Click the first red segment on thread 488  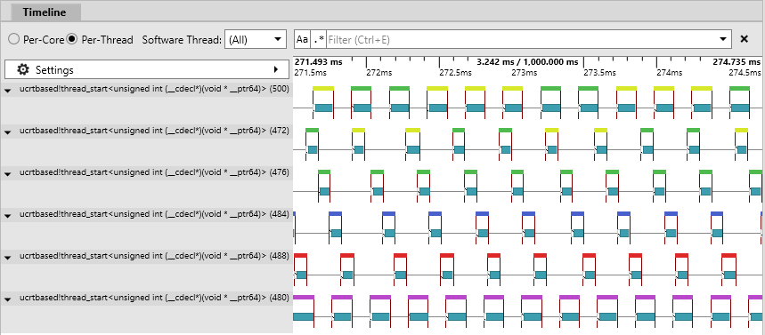[x=300, y=255]
